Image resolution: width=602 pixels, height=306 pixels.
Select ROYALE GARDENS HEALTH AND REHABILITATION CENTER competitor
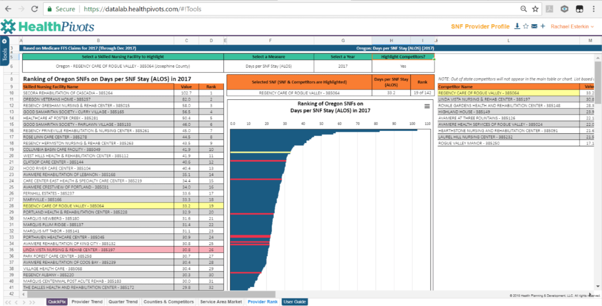(x=508, y=106)
